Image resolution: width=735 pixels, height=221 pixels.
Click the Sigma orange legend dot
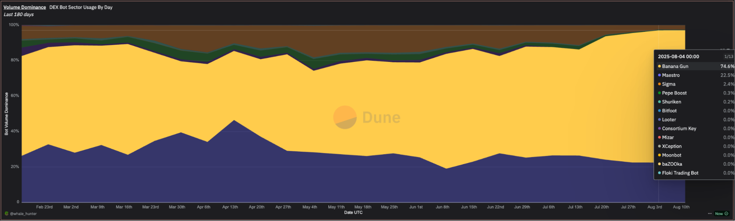coord(659,84)
